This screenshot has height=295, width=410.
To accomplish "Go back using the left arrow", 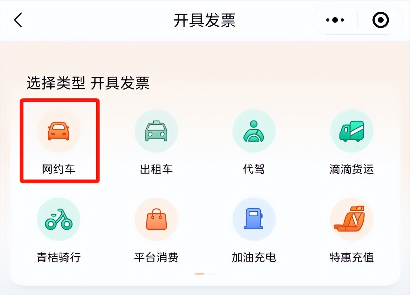I will pos(18,20).
